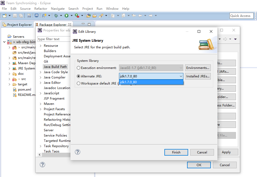Click Cancel in the Properties dialog
Viewport: 257px width, 177px height.
point(225,165)
